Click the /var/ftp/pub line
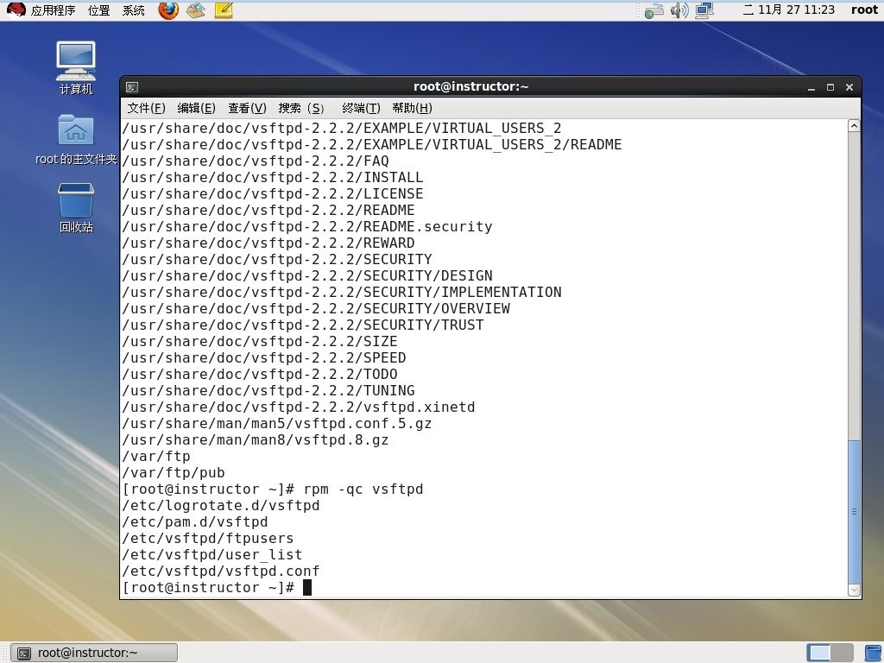Screen dimensions: 884x663 pos(174,473)
